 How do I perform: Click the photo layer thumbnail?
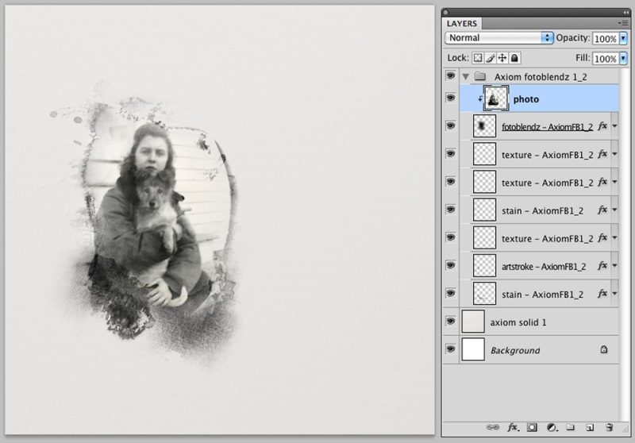click(x=495, y=98)
